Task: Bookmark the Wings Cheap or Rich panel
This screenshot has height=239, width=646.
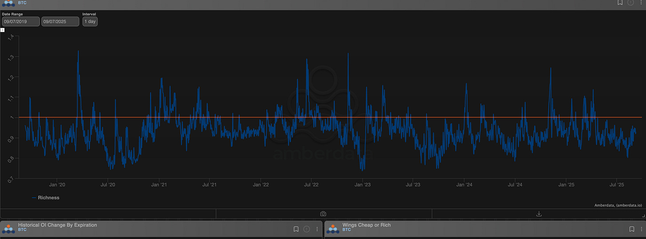Action: 631,229
